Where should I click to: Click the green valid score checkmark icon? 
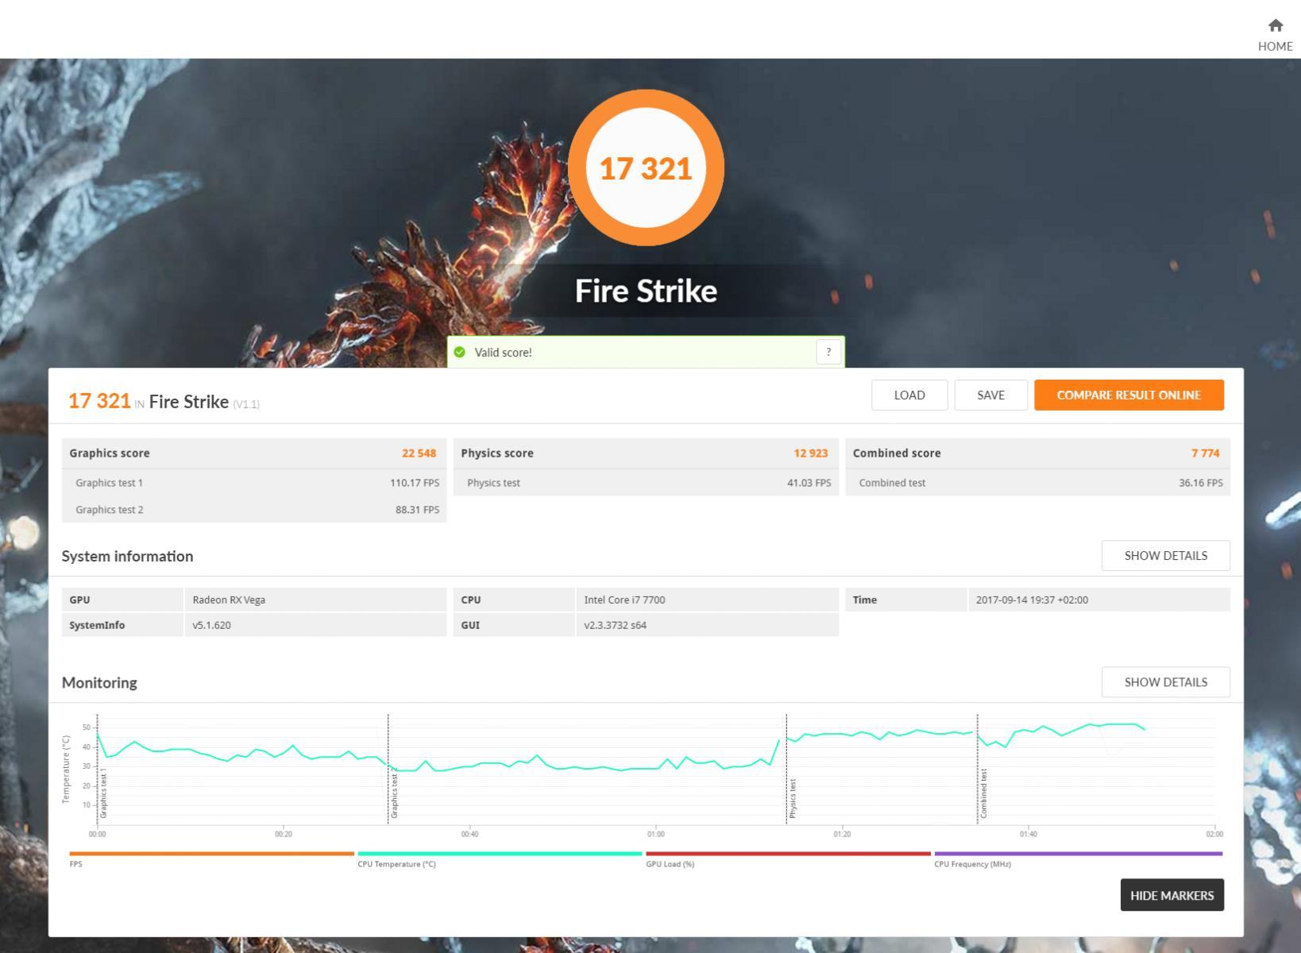[x=460, y=352]
